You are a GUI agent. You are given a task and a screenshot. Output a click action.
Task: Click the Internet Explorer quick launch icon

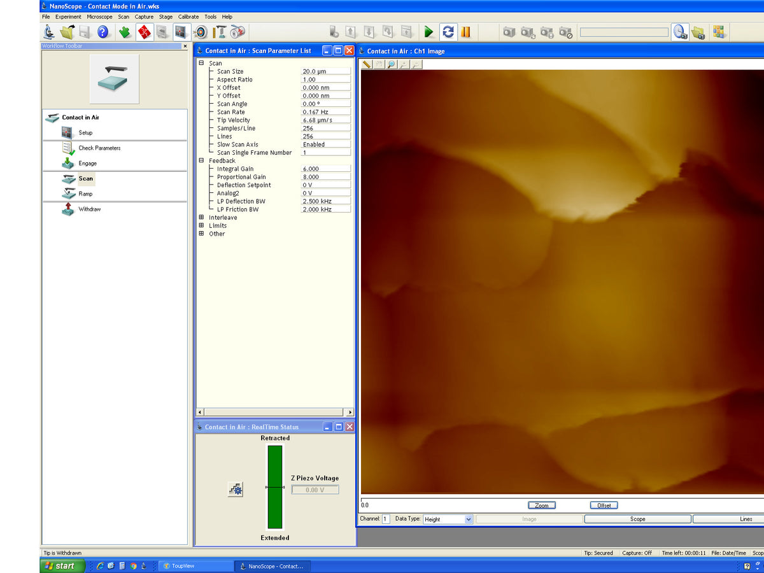point(100,565)
